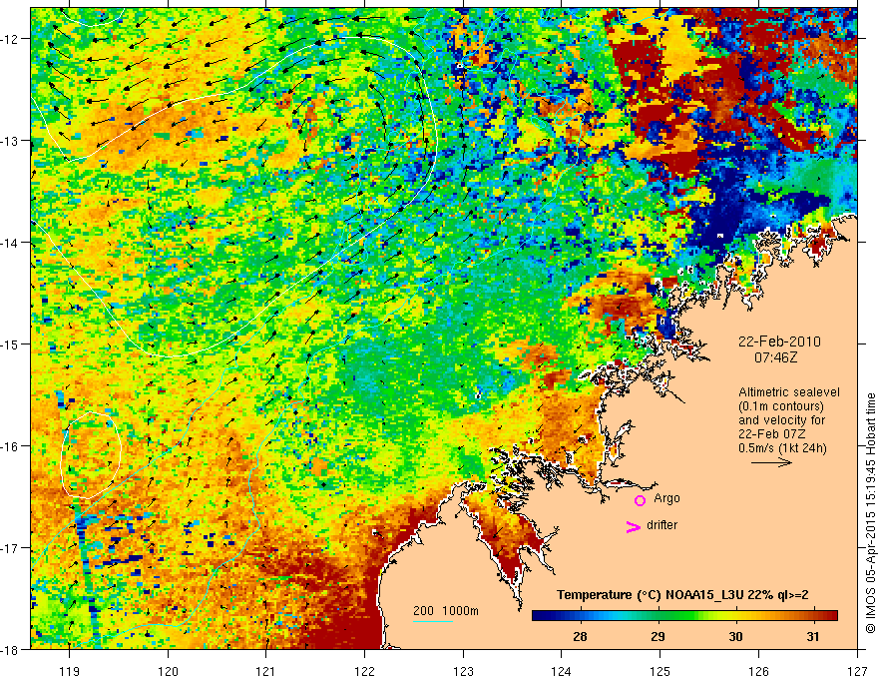
Task: Click the Temperature NOAA15_L3U title text
Action: 682,595
